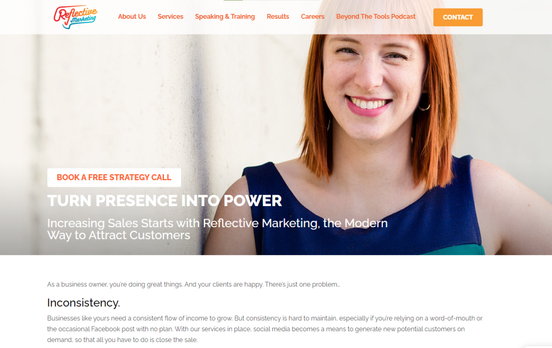Image resolution: width=552 pixels, height=348 pixels.
Task: Click the Inconsistency heading
Action: (x=84, y=303)
